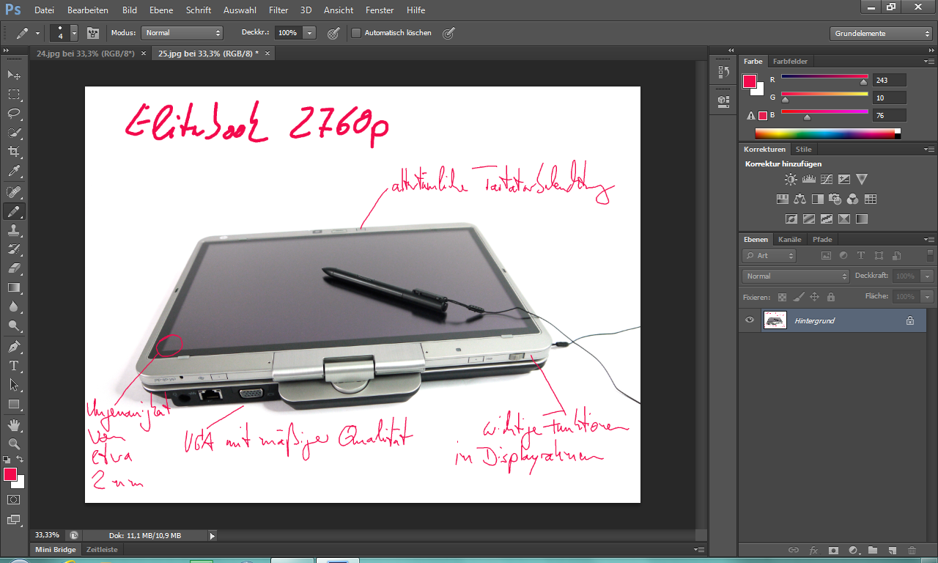Switch to the Kanäle tab

coord(790,240)
